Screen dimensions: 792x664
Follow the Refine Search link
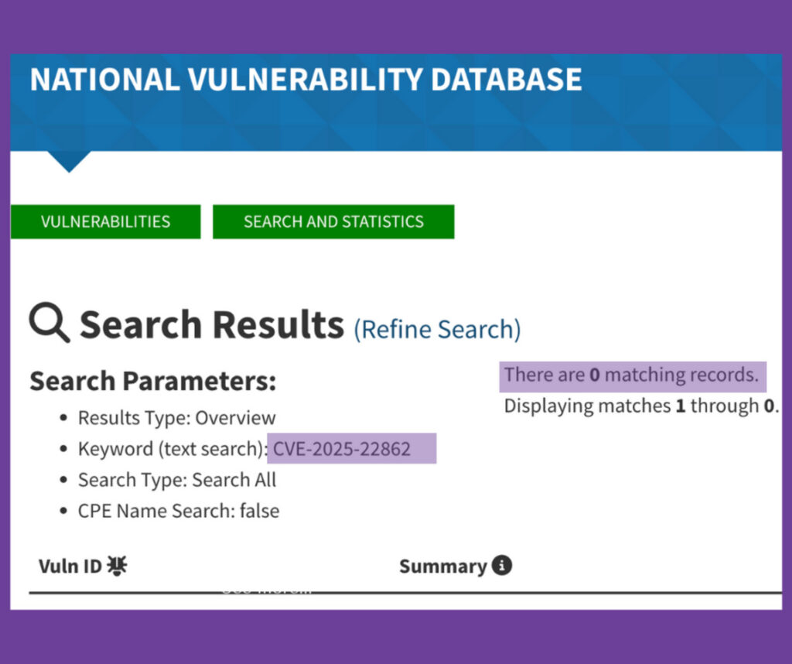point(438,330)
